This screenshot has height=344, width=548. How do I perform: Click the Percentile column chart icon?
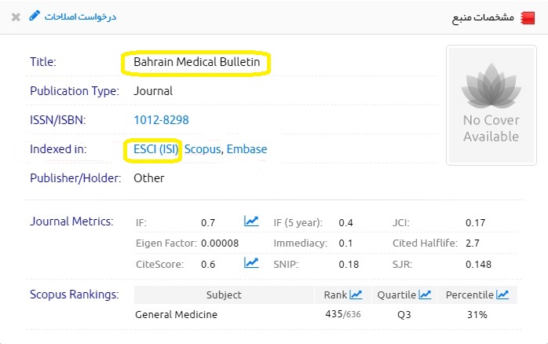click(x=502, y=295)
